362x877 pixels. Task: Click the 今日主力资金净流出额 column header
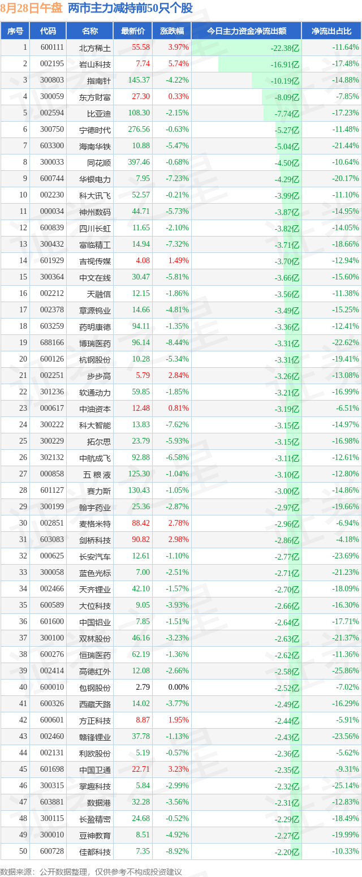246,31
